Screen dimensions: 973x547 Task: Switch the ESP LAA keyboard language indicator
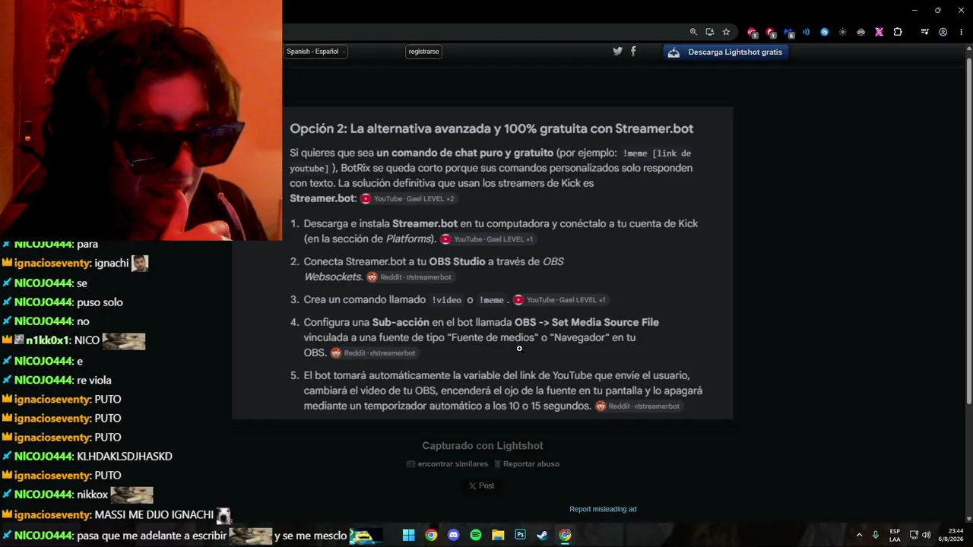click(x=895, y=535)
